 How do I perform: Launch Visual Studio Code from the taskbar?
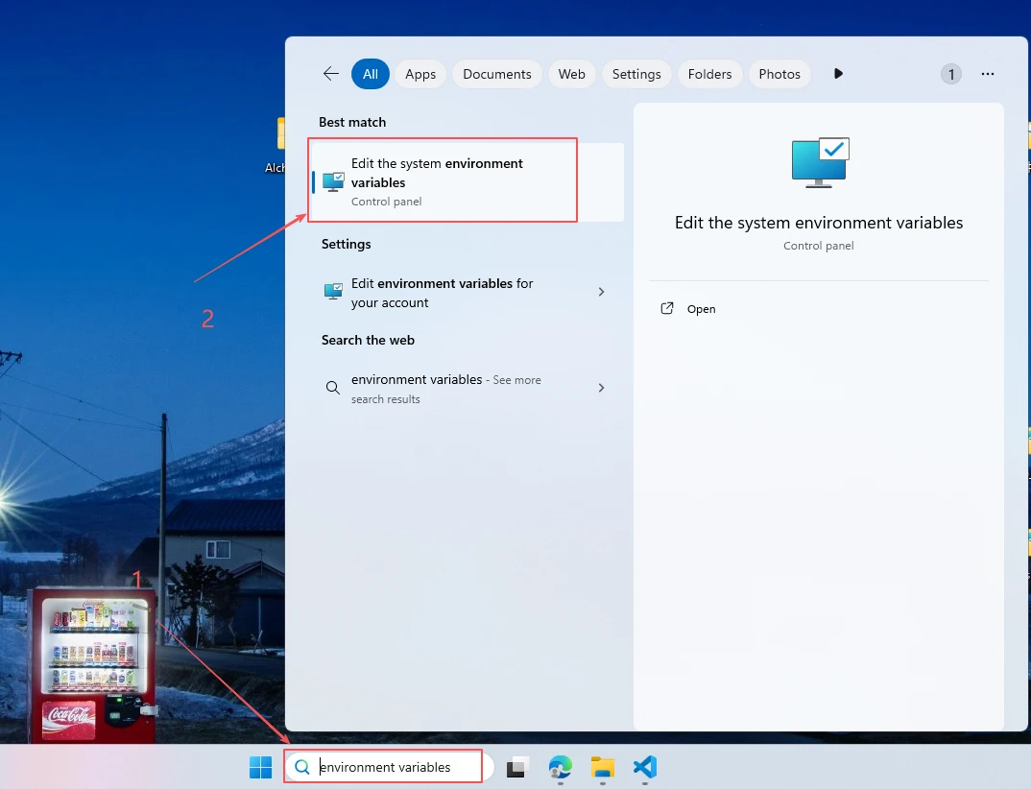[645, 767]
